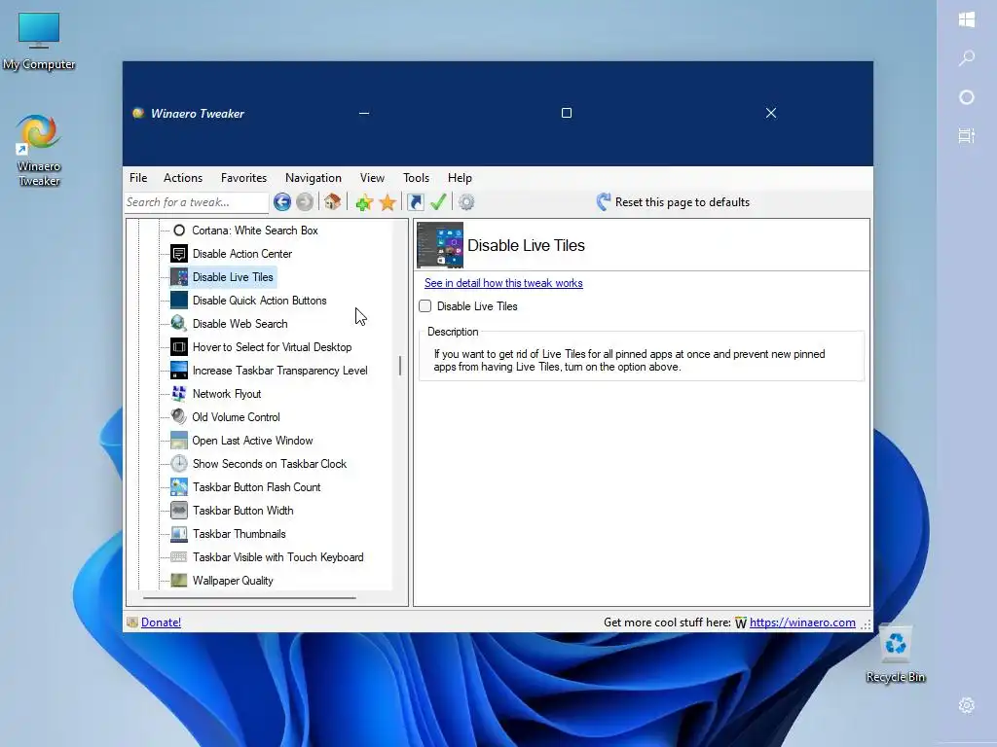Select 'Disable Web Search' tree text
The height and width of the screenshot is (747, 997).
click(240, 323)
